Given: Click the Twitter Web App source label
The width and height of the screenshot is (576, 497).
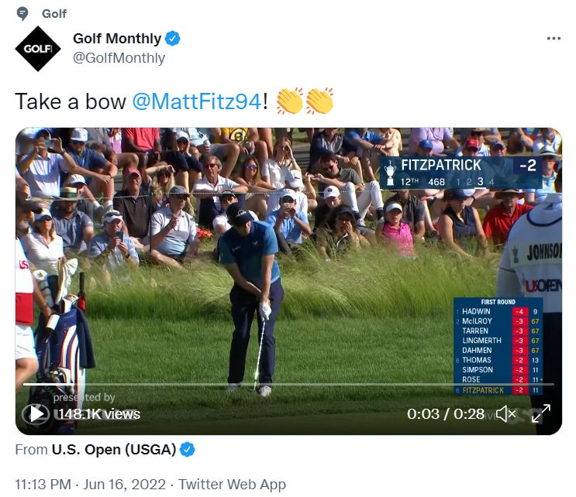Looking at the screenshot, I should click(232, 485).
